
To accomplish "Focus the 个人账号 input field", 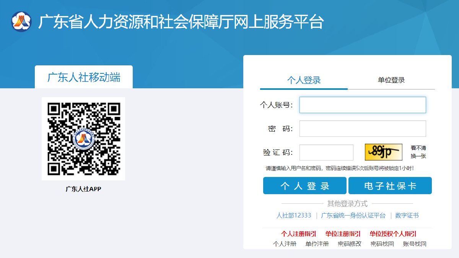I will pos(363,105).
